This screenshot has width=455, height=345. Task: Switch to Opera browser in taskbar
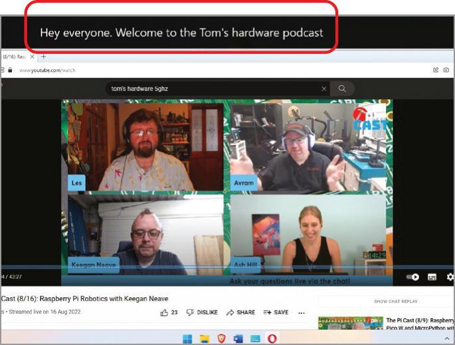[x=272, y=338]
